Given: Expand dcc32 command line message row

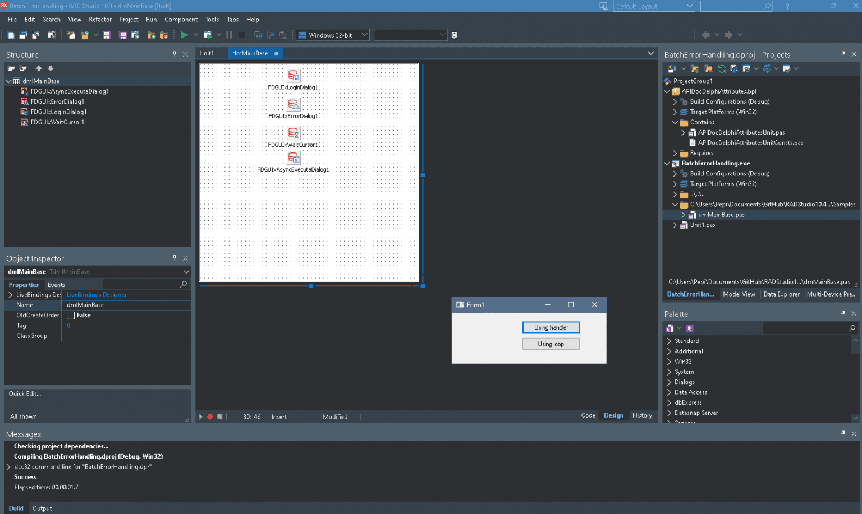Looking at the screenshot, I should coord(8,467).
